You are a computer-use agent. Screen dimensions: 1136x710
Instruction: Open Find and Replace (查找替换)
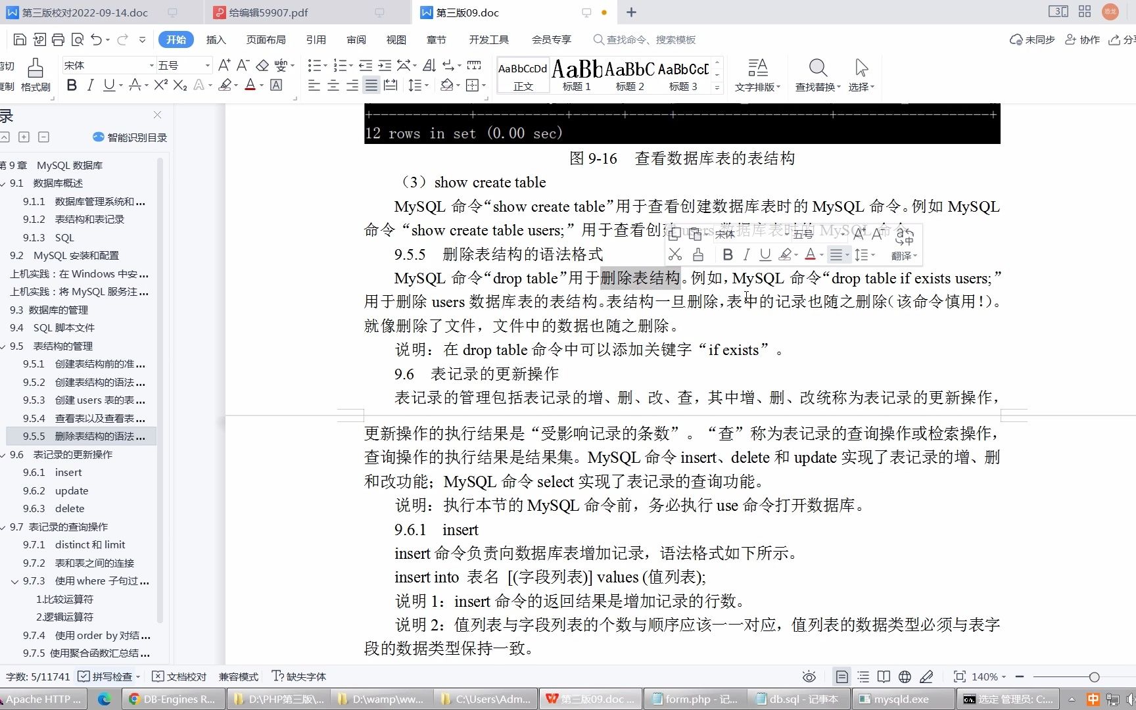[x=818, y=75]
